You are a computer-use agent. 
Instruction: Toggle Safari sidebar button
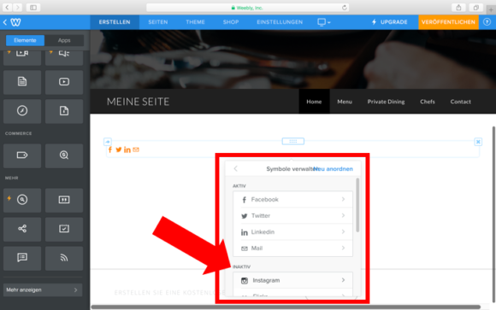coord(33,8)
